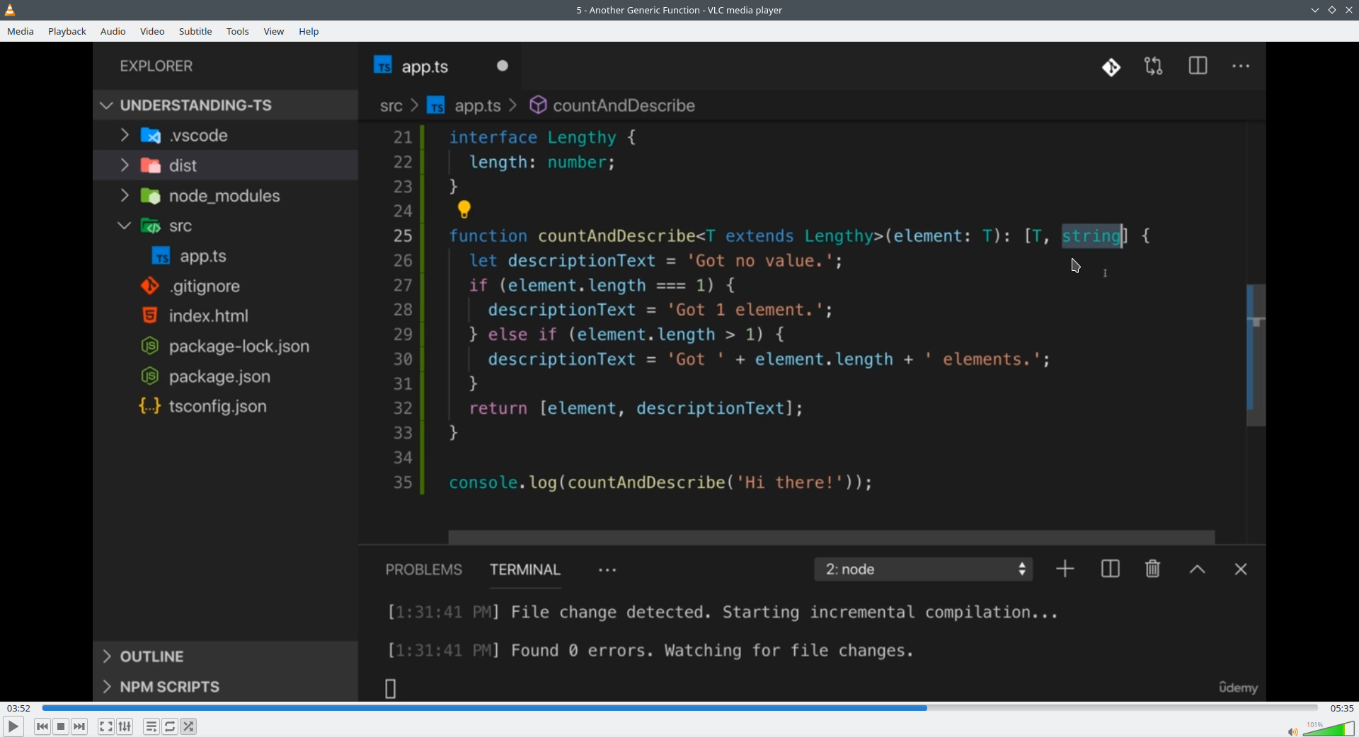Adjust the VLC volume slider
This screenshot has width=1359, height=737.
[1329, 729]
